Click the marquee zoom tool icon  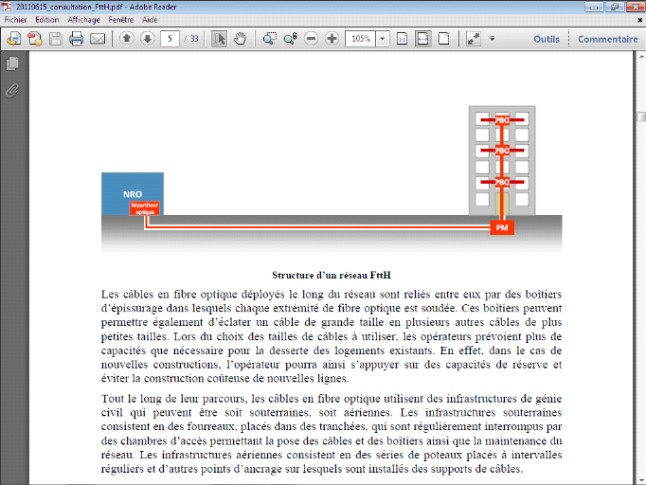tap(269, 39)
